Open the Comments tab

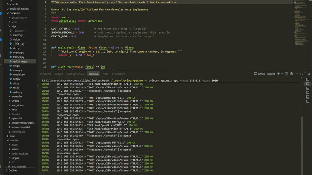[118, 74]
